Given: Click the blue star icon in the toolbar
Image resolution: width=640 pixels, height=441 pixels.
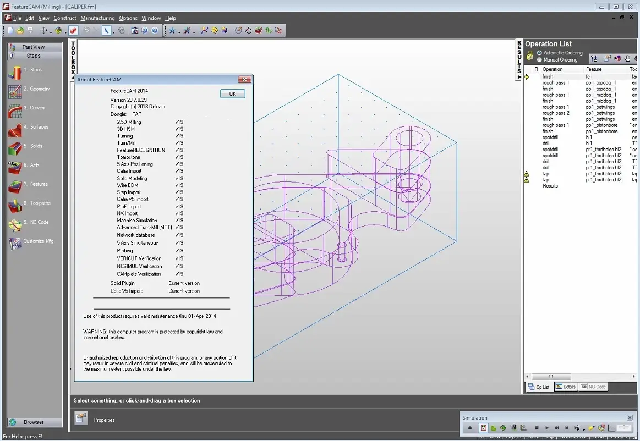Looking at the screenshot, I should click(172, 31).
